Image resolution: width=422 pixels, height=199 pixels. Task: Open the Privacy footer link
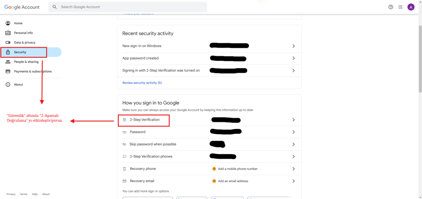coord(11,194)
